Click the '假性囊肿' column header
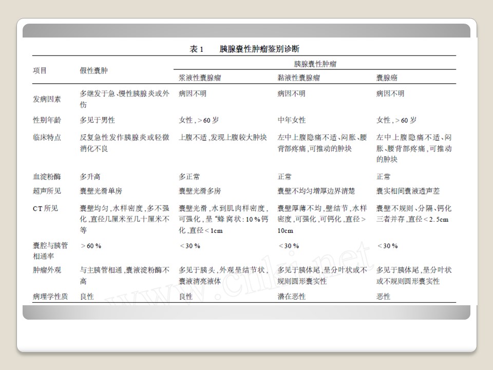This screenshot has width=493, height=370. click(93, 70)
